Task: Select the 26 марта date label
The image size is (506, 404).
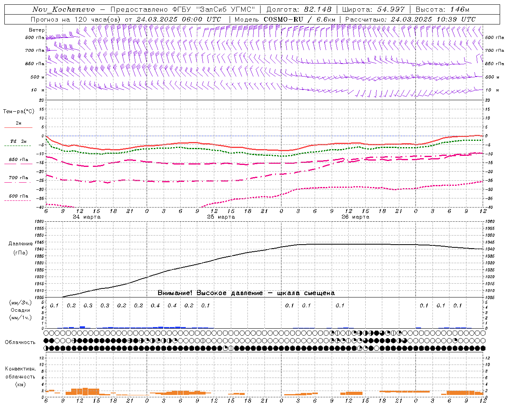Action: click(x=355, y=217)
